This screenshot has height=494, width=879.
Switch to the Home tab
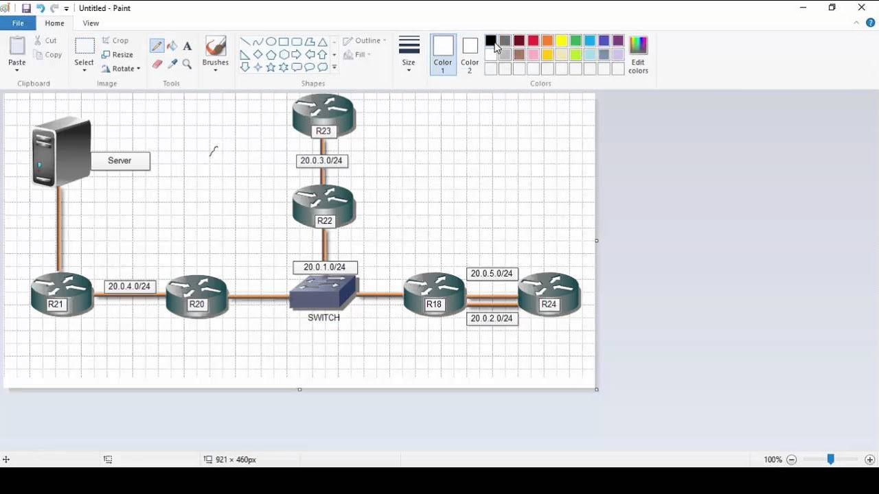tap(54, 23)
